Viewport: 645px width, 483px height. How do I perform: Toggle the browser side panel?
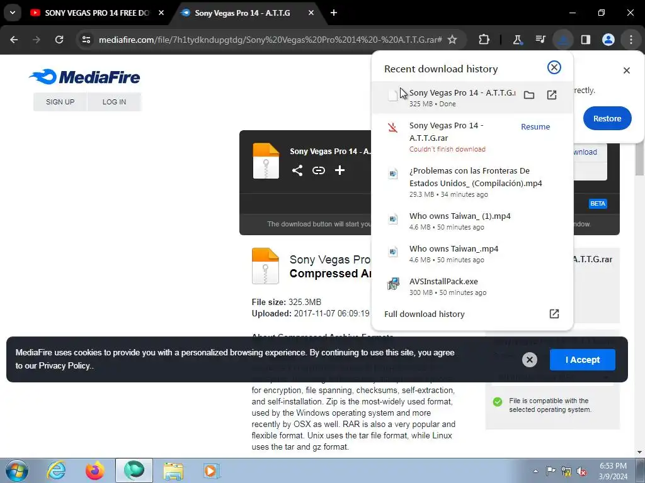pos(585,40)
